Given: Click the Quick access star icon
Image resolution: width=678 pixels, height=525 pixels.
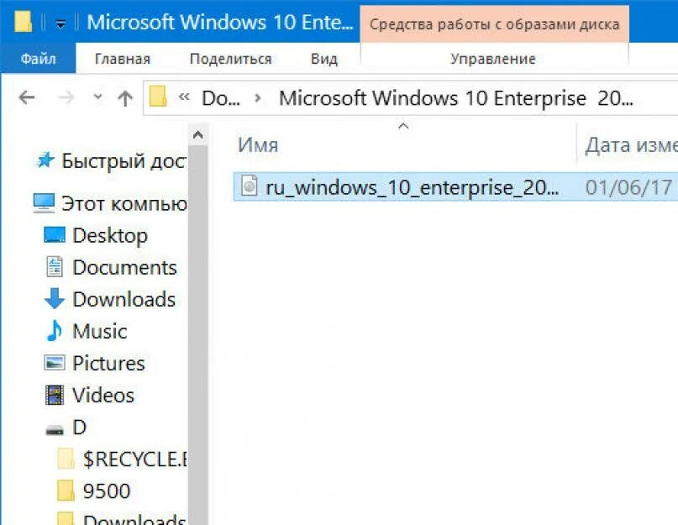Looking at the screenshot, I should (45, 160).
